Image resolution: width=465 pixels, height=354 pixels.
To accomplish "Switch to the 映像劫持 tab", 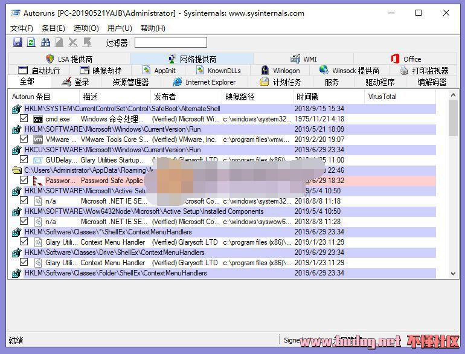I will pos(101,71).
